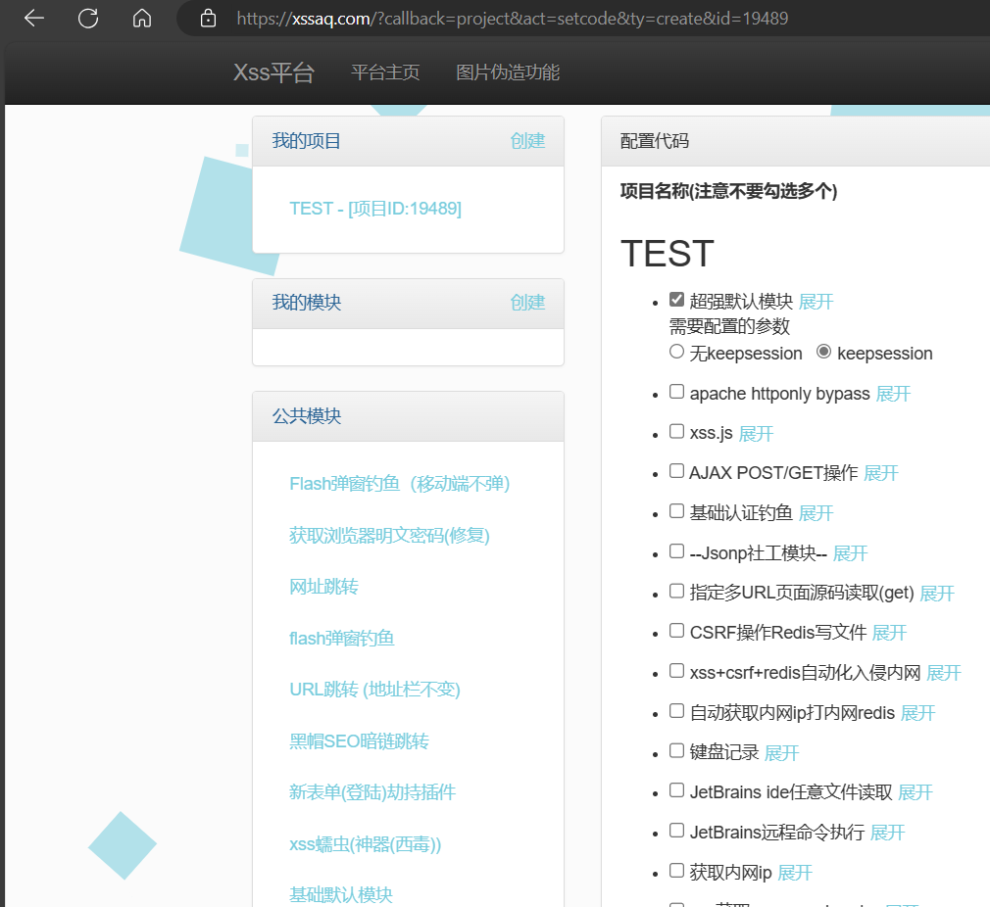This screenshot has height=907, width=990.
Task: Expand apache httponly bypass with 展开
Action: (x=893, y=394)
